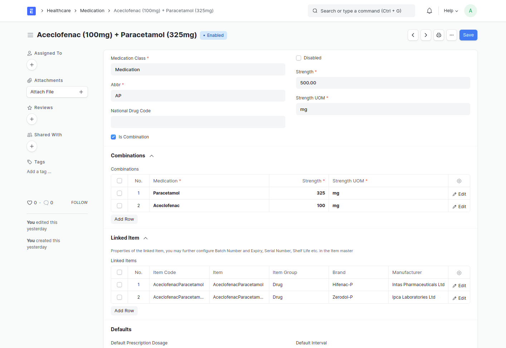Add Row to Combinations table

pyautogui.click(x=124, y=219)
